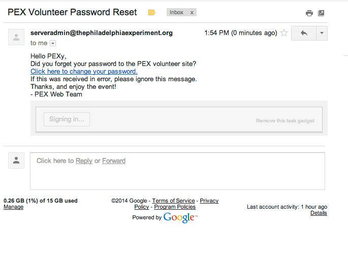Screen dimensions: 348x262
Task: Click the reply box profile avatar
Action: pos(16,161)
